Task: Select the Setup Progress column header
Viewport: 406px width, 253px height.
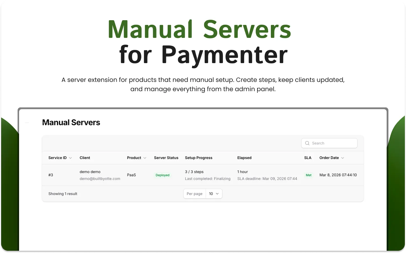Action: point(199,158)
